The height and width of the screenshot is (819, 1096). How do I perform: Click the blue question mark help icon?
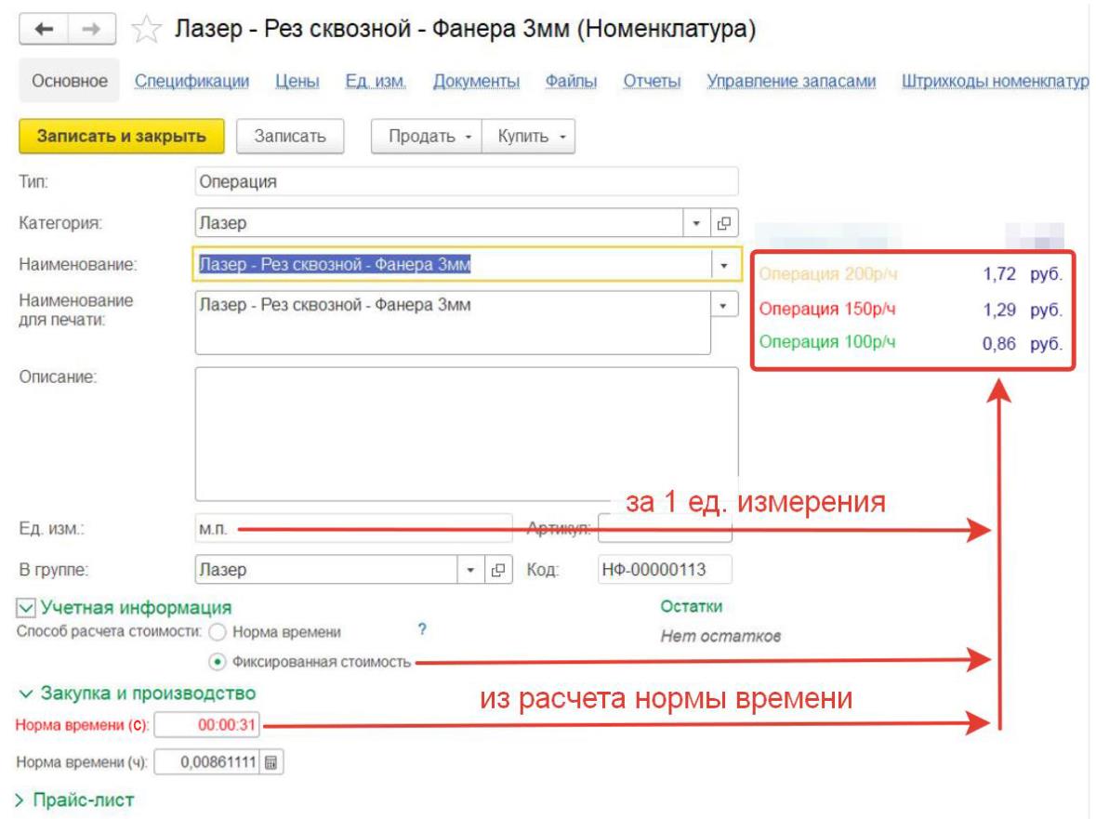422,629
